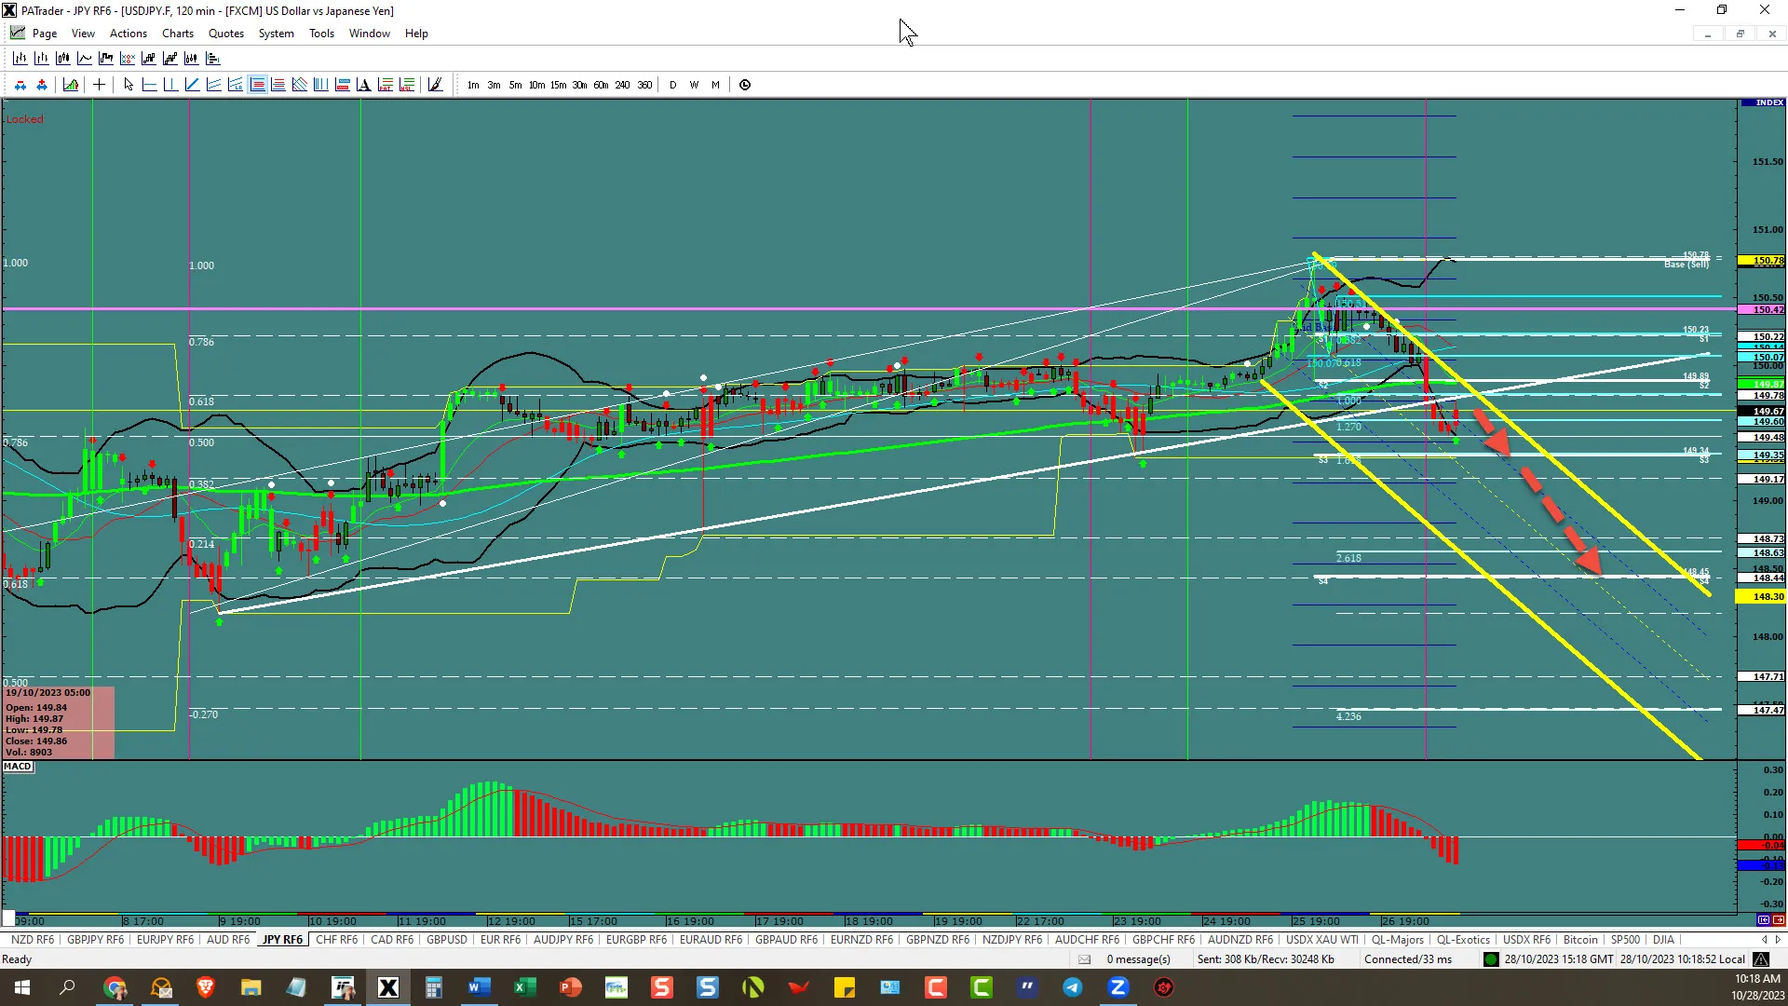Switch chart to 15m timeframe
1788x1006 pixels.
click(x=558, y=85)
